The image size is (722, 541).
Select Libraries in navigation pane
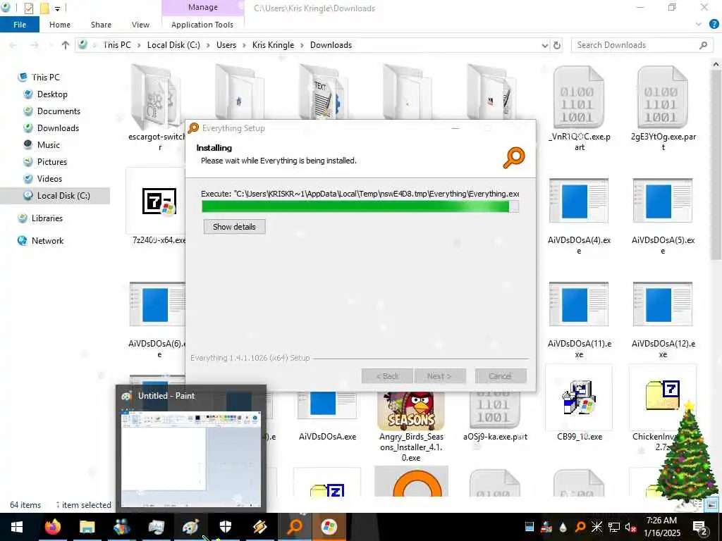[x=47, y=218]
